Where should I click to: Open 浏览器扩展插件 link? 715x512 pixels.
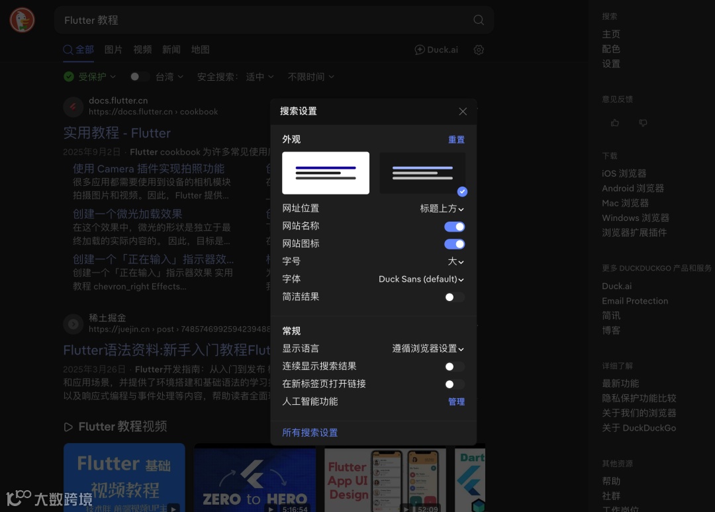pos(634,233)
